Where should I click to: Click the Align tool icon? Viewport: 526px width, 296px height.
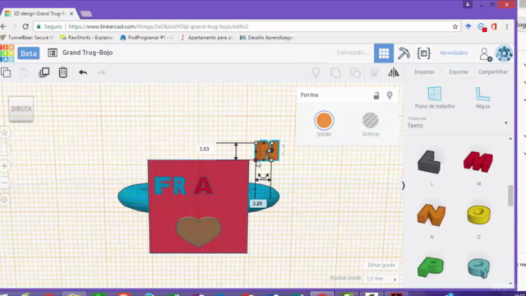coord(375,72)
